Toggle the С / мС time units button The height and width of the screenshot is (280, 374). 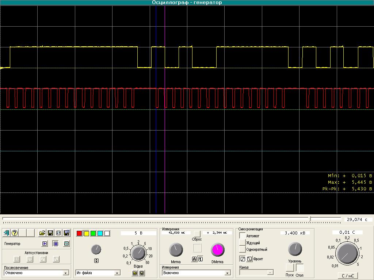[x=348, y=276]
